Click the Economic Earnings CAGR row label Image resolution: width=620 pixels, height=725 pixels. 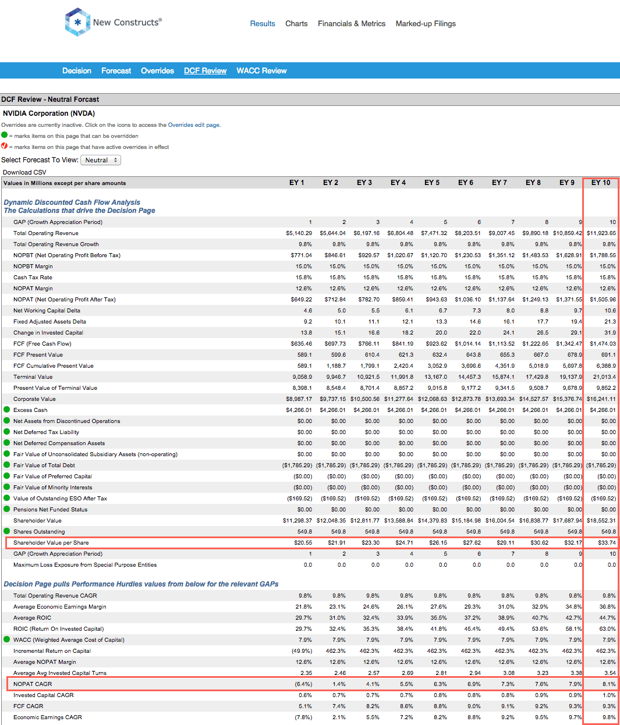tap(48, 717)
